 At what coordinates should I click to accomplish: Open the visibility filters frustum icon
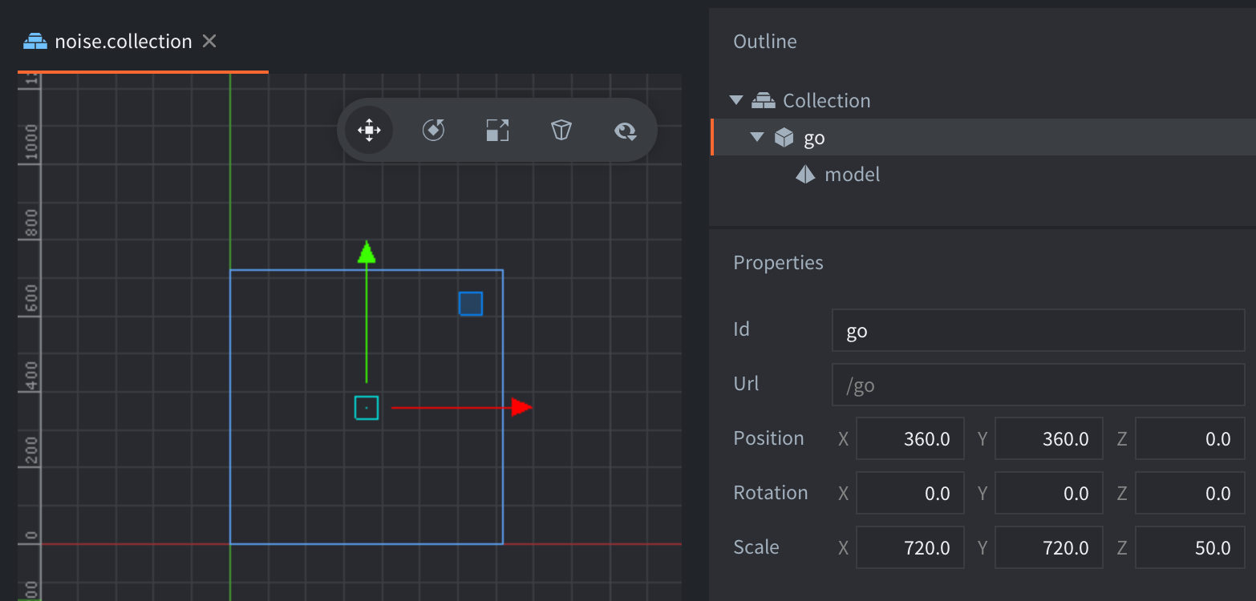coord(561,130)
